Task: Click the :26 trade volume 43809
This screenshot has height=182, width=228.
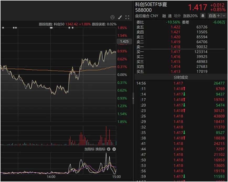Action: [219, 116]
